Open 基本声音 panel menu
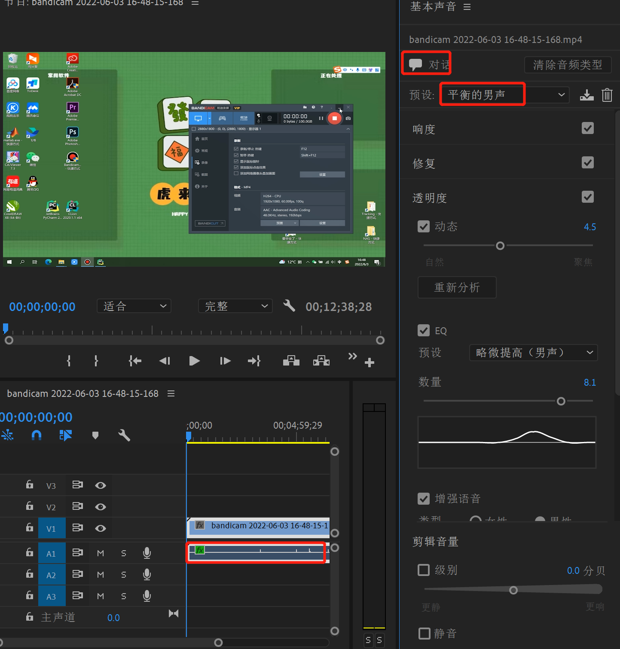Screen dimensions: 620x649 coord(467,7)
